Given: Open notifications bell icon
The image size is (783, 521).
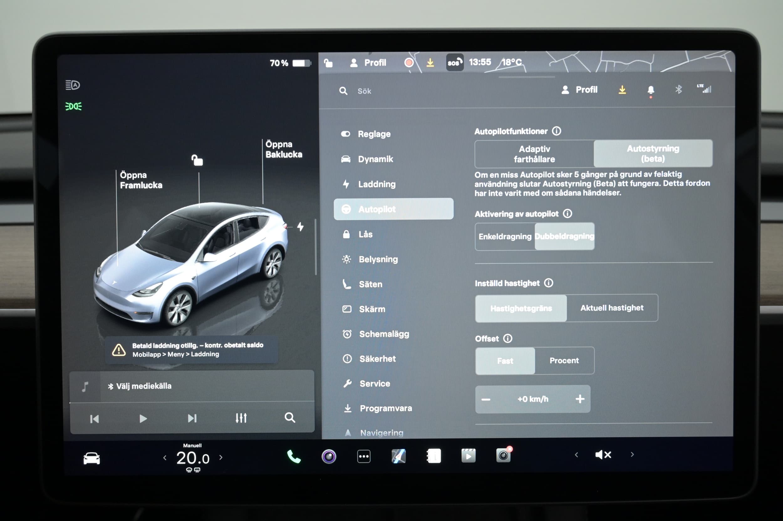Looking at the screenshot, I should point(651,90).
